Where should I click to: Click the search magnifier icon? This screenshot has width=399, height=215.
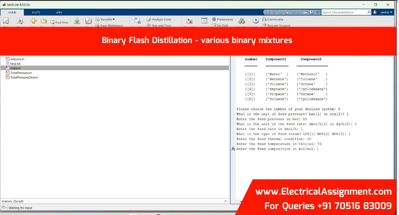point(369,12)
